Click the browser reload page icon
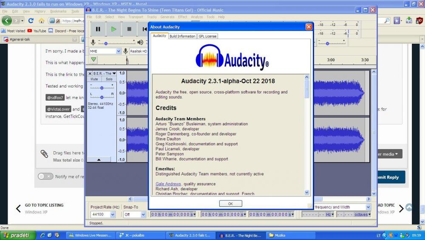Image resolution: width=425 pixels, height=240 pixels. 31,20
